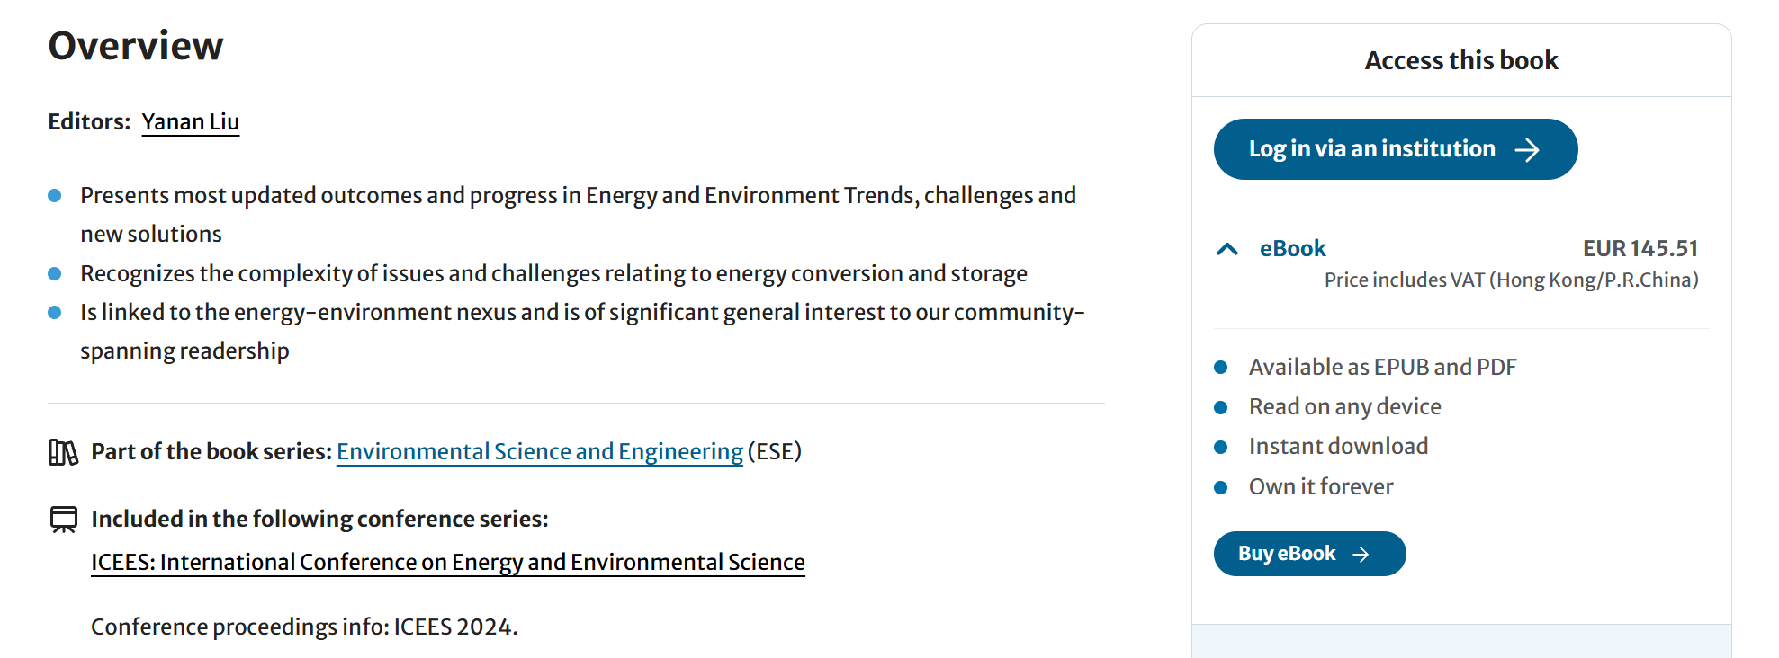Click the "Access this book" heading
The height and width of the screenshot is (658, 1779).
(x=1461, y=60)
